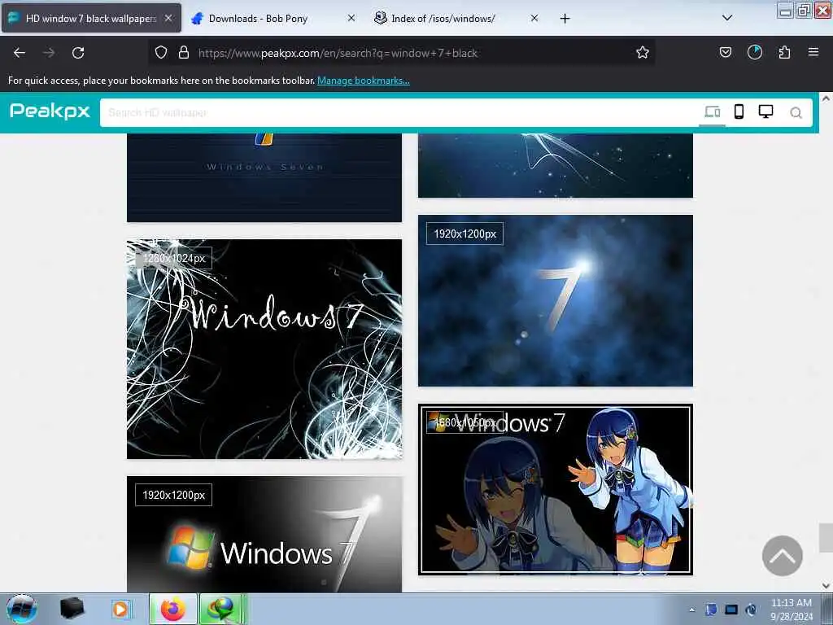Reload the current page
The height and width of the screenshot is (625, 833).
[x=78, y=53]
